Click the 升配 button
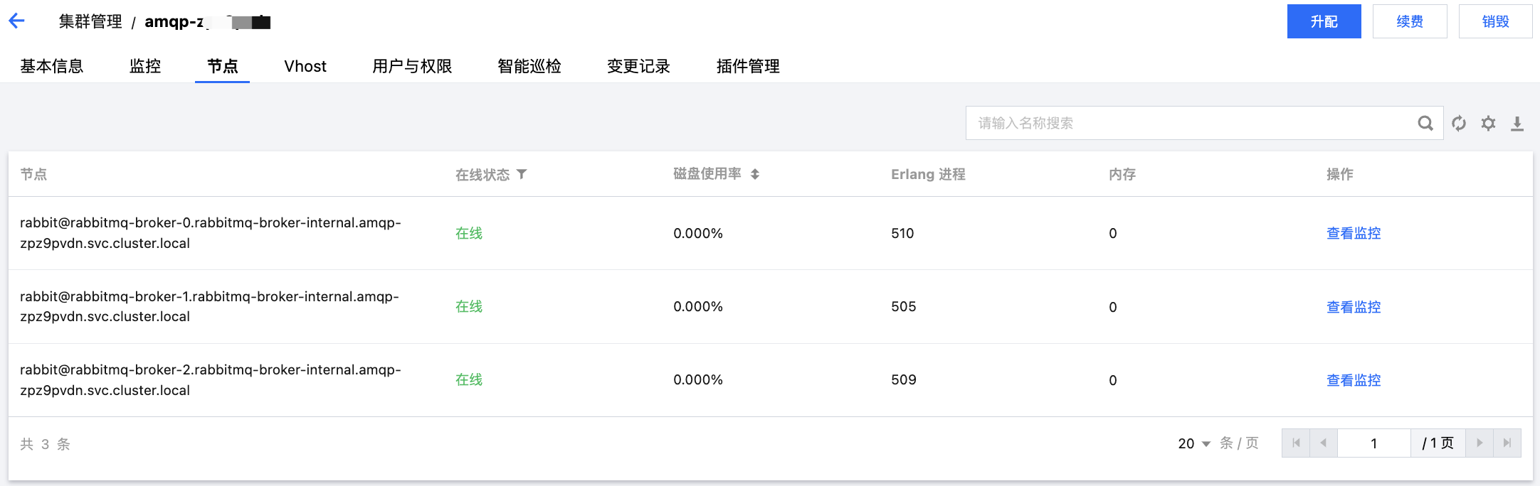The width and height of the screenshot is (1540, 486). (x=1324, y=21)
